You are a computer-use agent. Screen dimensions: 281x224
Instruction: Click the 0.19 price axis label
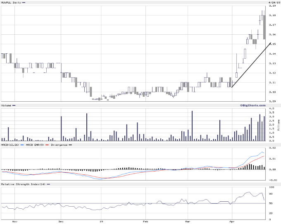[273, 6]
